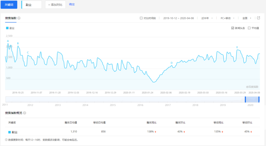
Task: Enable the 平均值 checkbox
Action: click(249, 28)
